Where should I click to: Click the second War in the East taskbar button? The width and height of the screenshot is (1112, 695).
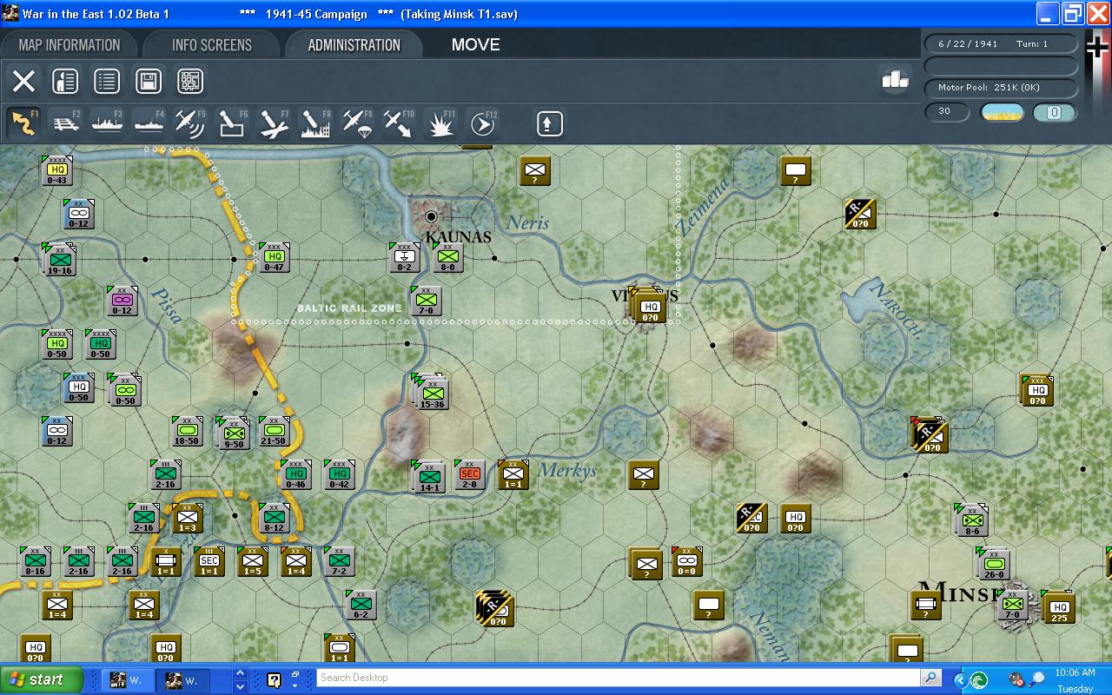[185, 680]
